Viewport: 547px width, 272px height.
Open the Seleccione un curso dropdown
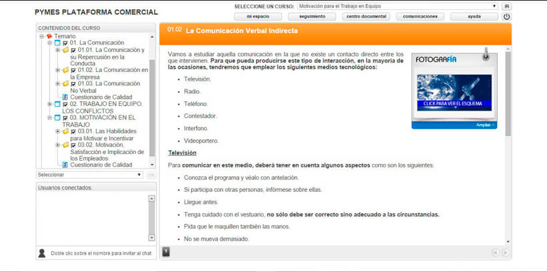pyautogui.click(x=398, y=6)
